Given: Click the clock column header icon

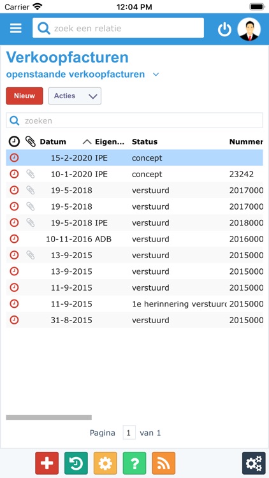Looking at the screenshot, I should 14,141.
